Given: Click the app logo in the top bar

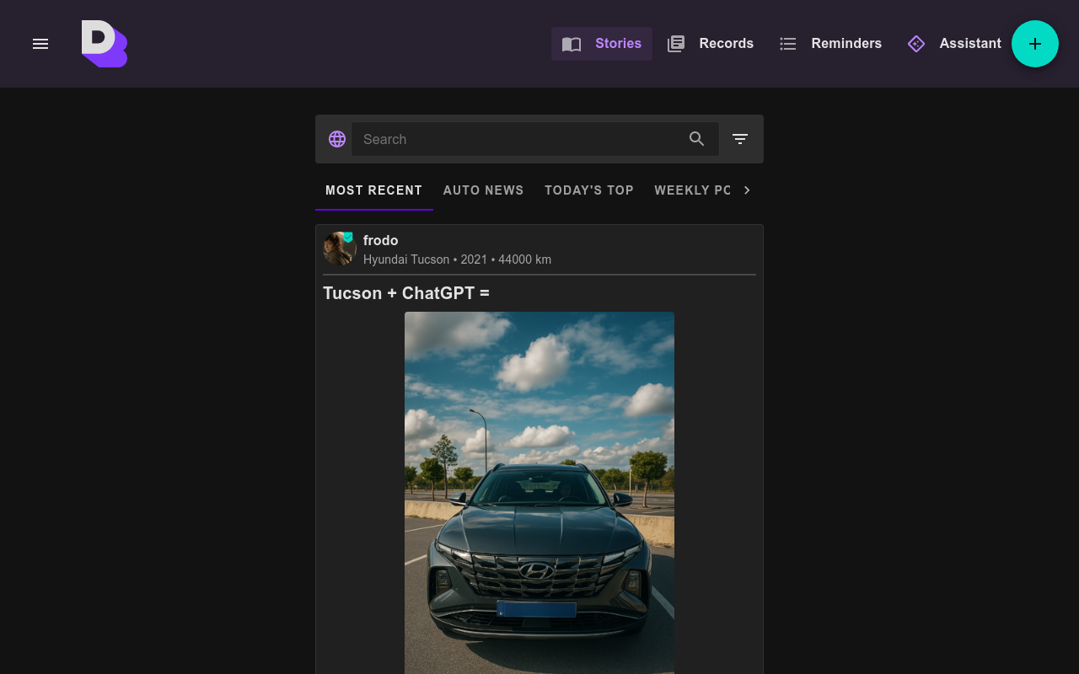Looking at the screenshot, I should pyautogui.click(x=104, y=43).
